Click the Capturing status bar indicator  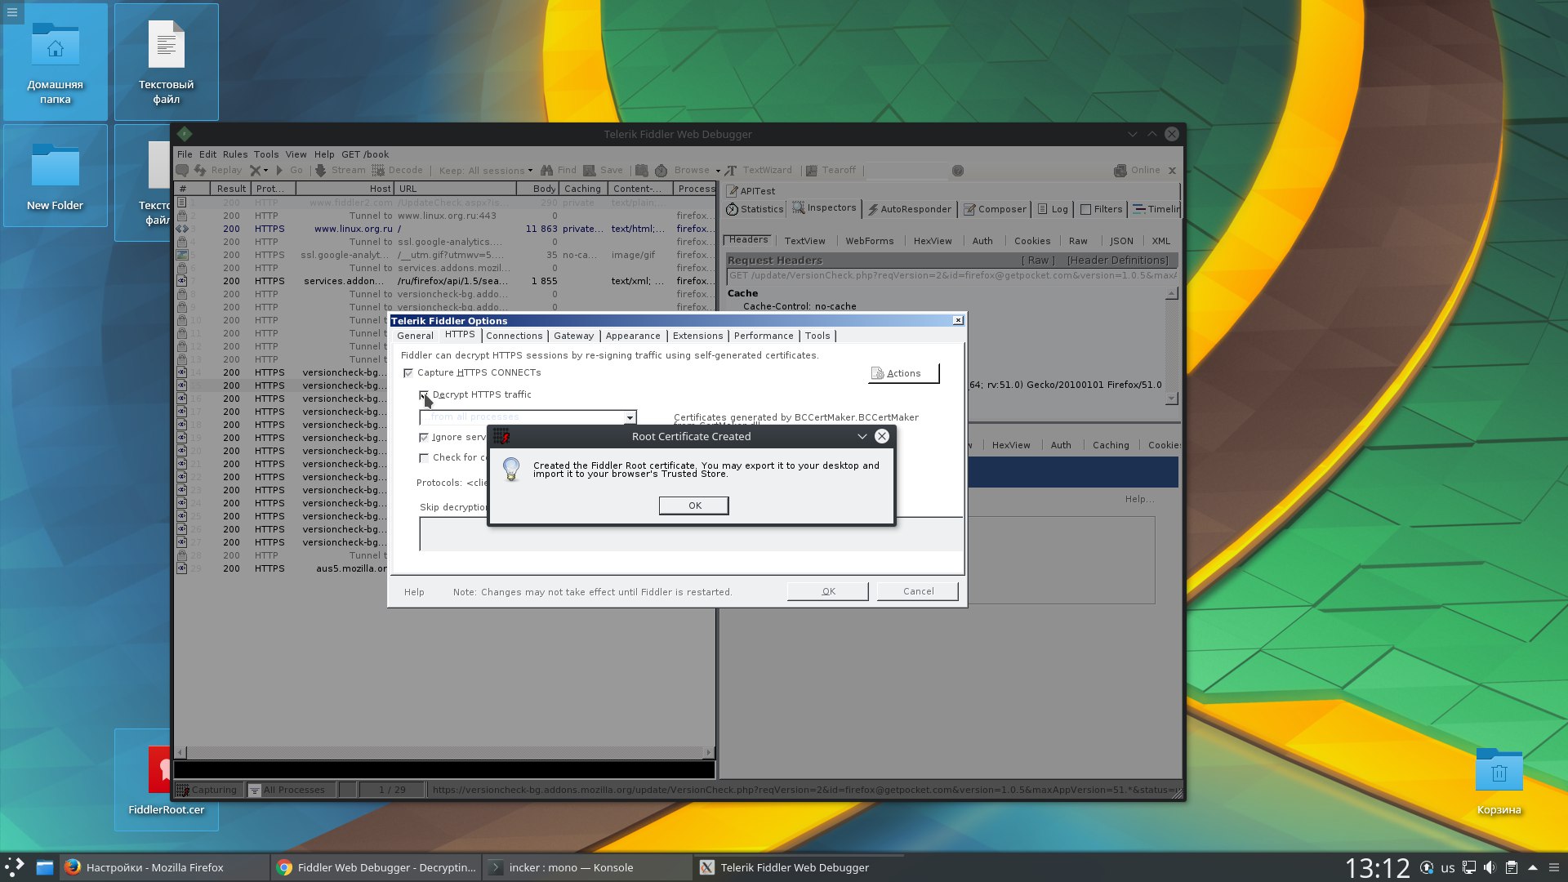(x=207, y=790)
